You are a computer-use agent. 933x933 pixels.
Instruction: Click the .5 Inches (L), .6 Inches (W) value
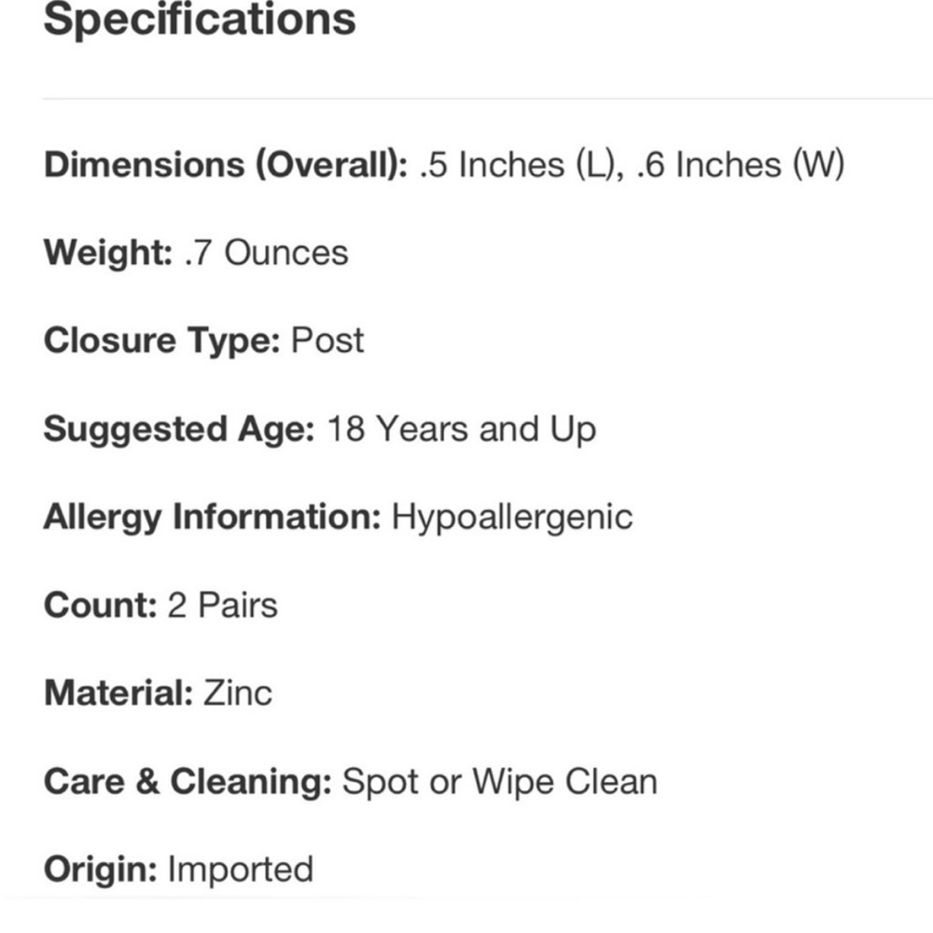[632, 164]
